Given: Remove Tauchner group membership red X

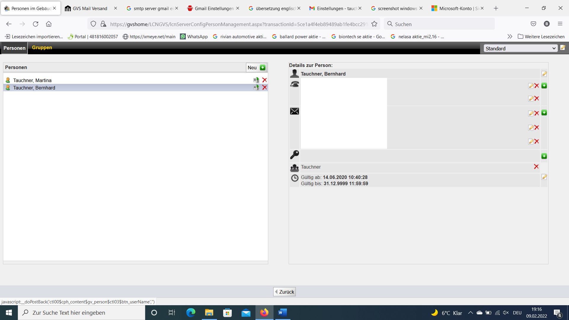Looking at the screenshot, I should (536, 167).
